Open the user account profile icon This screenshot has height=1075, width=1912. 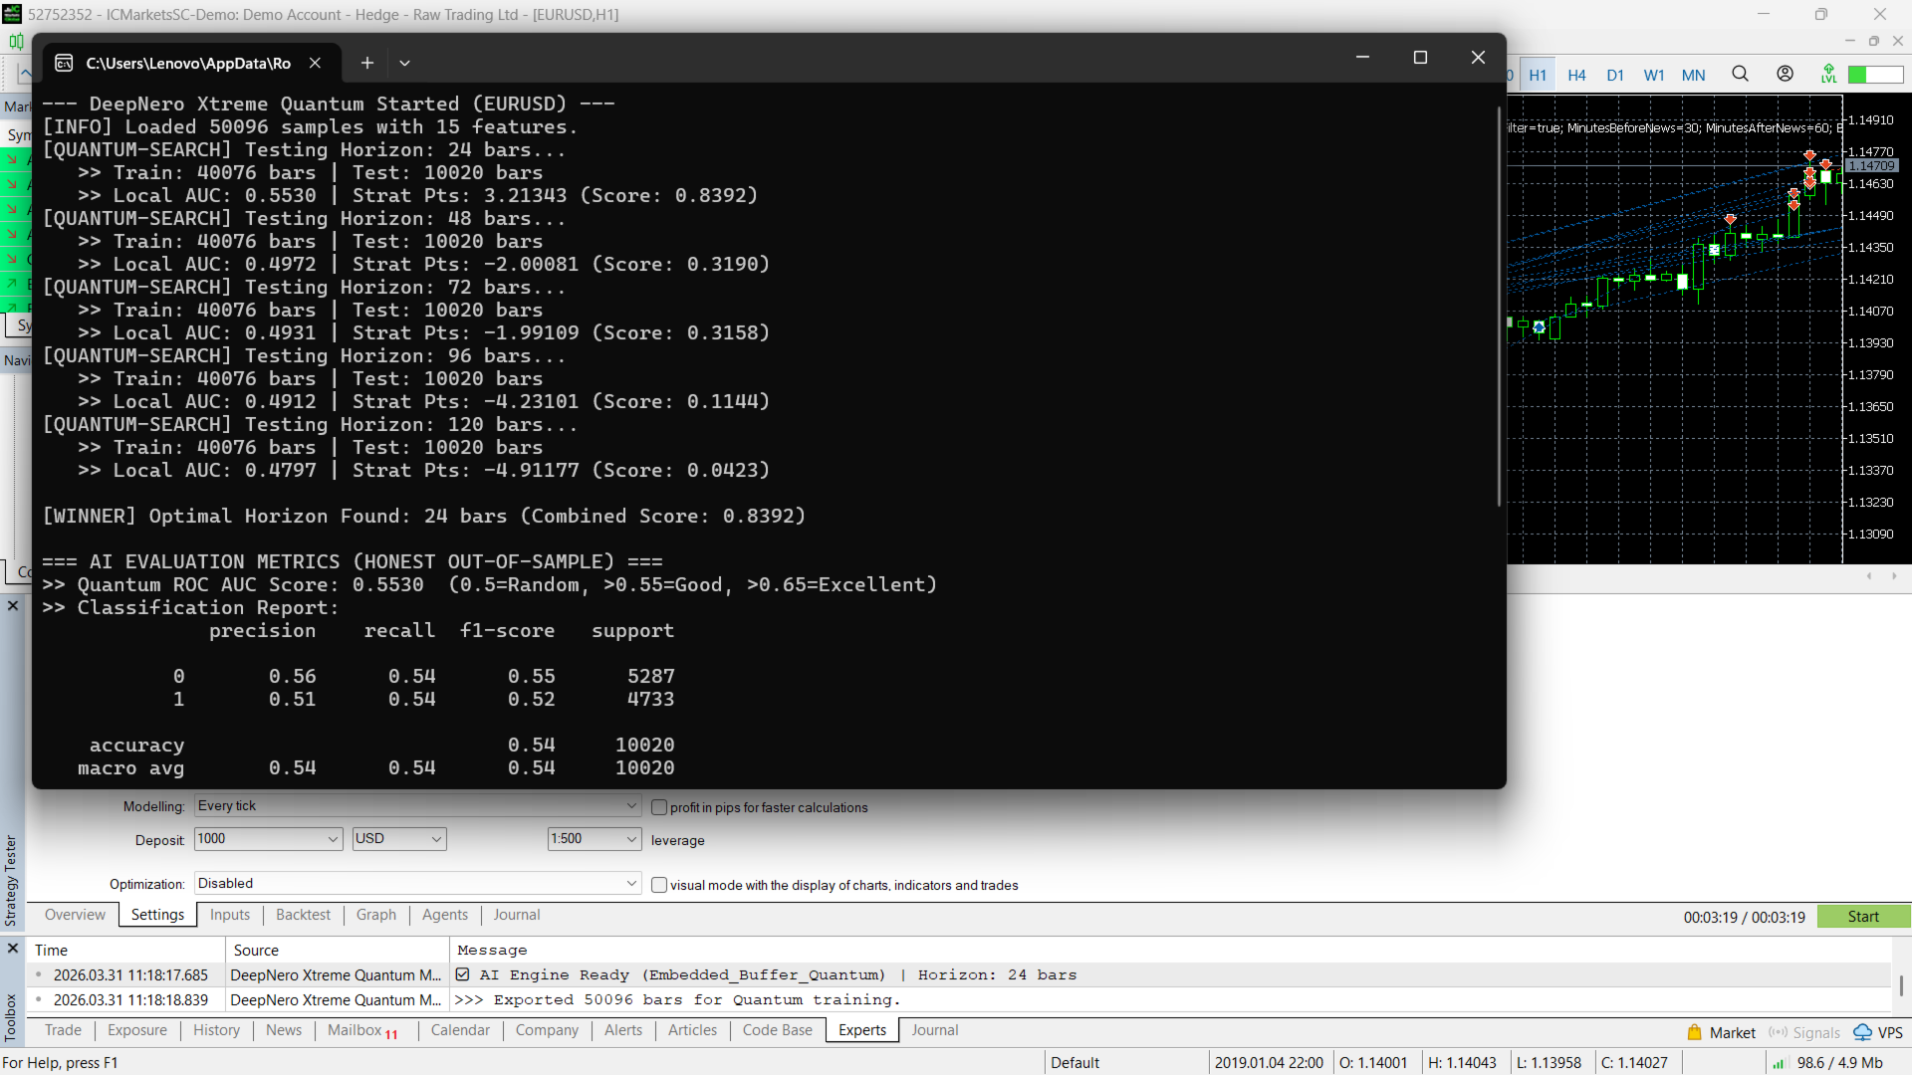pyautogui.click(x=1785, y=74)
